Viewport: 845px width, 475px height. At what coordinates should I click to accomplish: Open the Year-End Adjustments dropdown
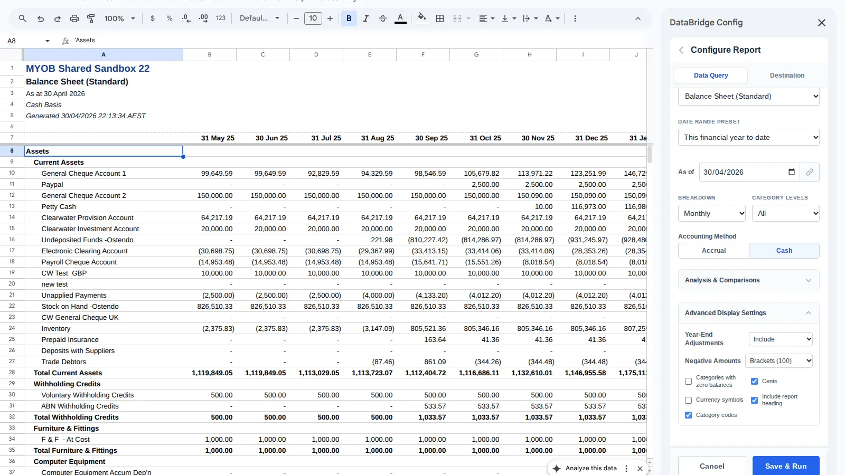tap(781, 339)
